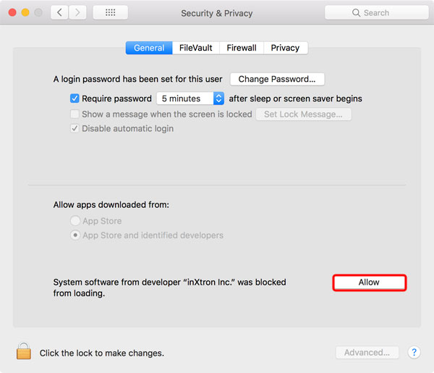This screenshot has width=434, height=373.
Task: Open the 5 minutes delay dropdown
Action: tap(190, 99)
